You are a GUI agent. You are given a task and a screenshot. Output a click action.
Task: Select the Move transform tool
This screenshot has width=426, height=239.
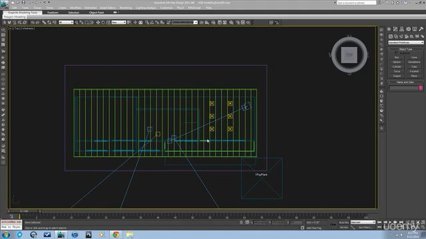(98, 23)
